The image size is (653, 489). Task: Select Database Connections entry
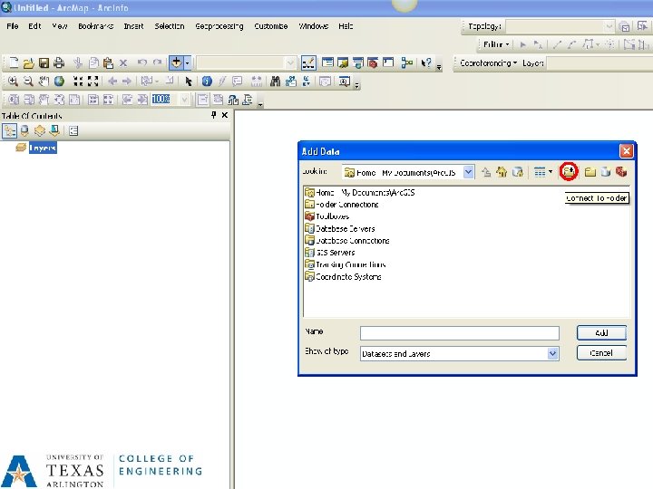[x=347, y=240]
